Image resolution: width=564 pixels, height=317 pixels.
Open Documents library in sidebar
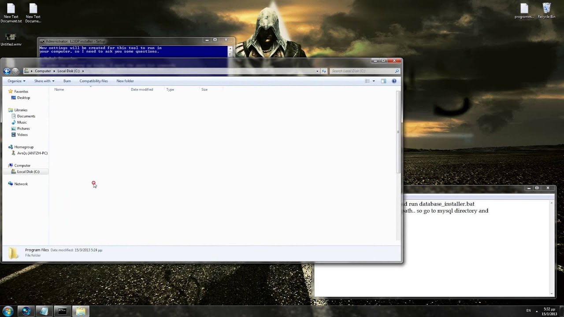pos(26,116)
